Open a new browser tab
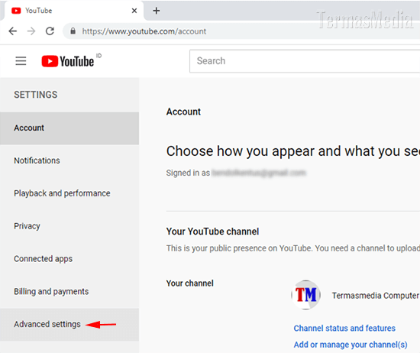This screenshot has height=353, width=420. click(x=156, y=11)
